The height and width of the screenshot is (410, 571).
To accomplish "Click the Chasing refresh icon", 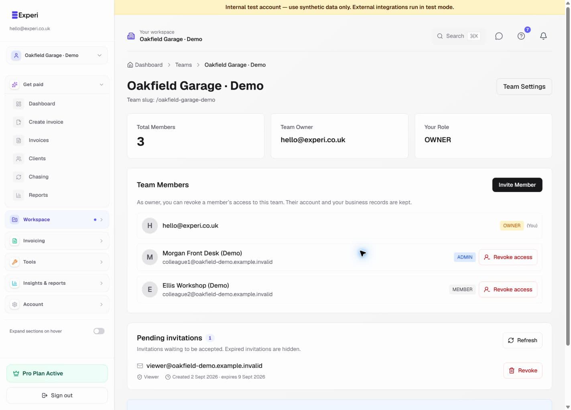I will click(x=18, y=177).
